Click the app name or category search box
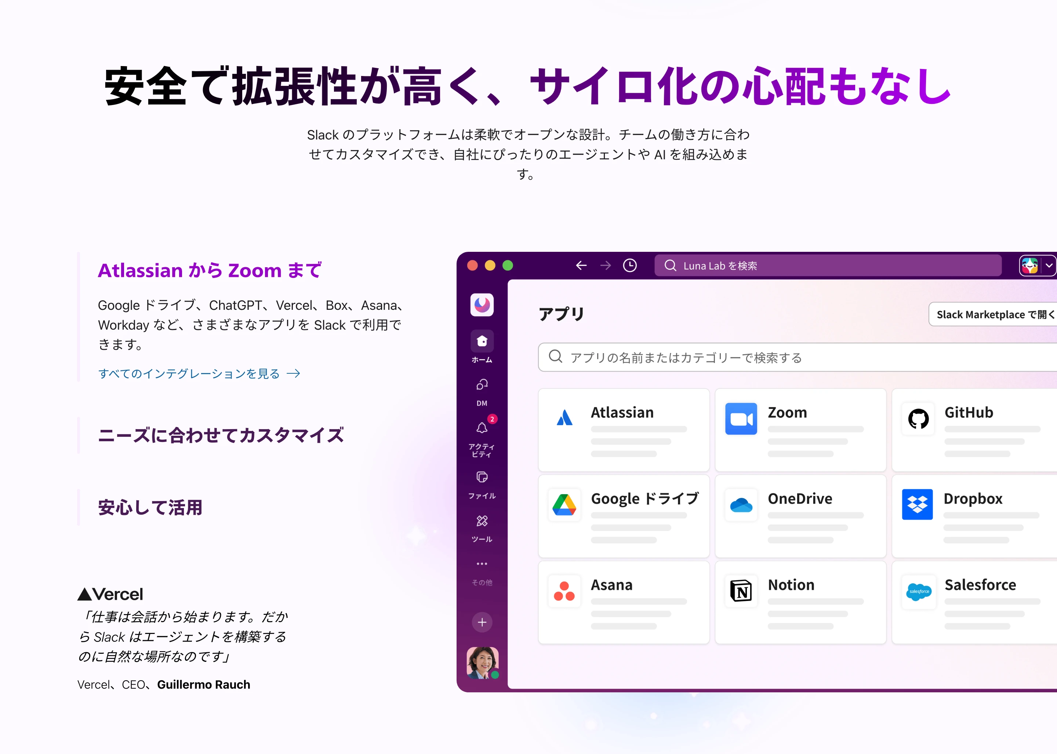 (x=798, y=357)
